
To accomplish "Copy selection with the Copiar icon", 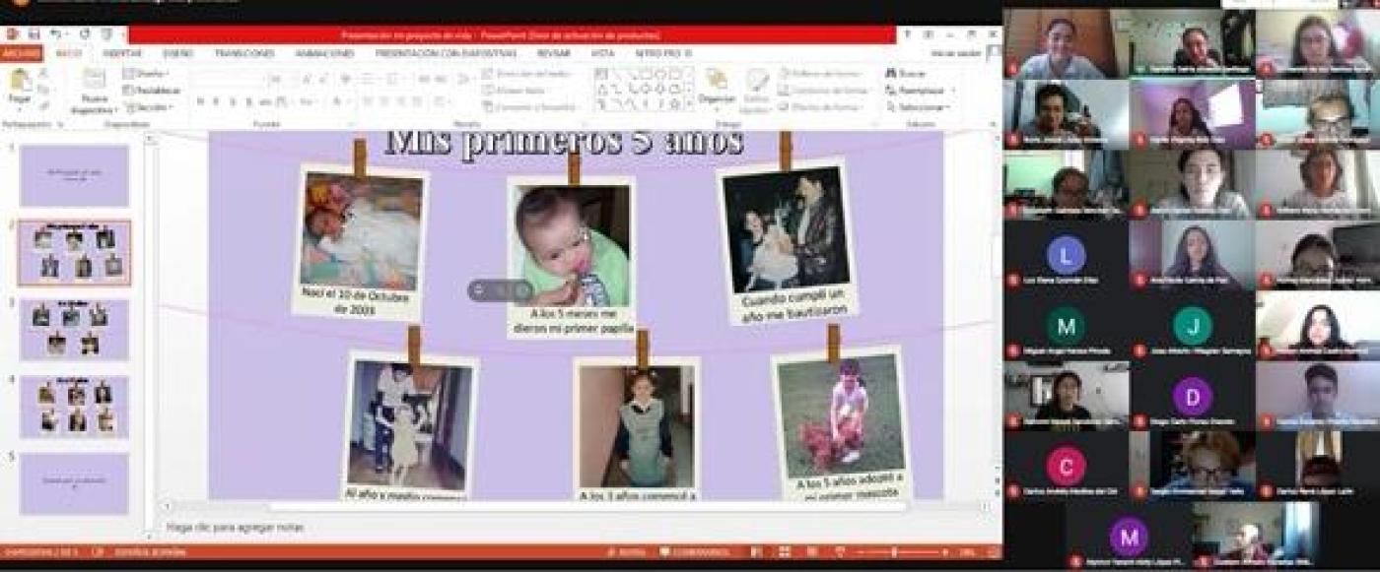I will coord(43,90).
